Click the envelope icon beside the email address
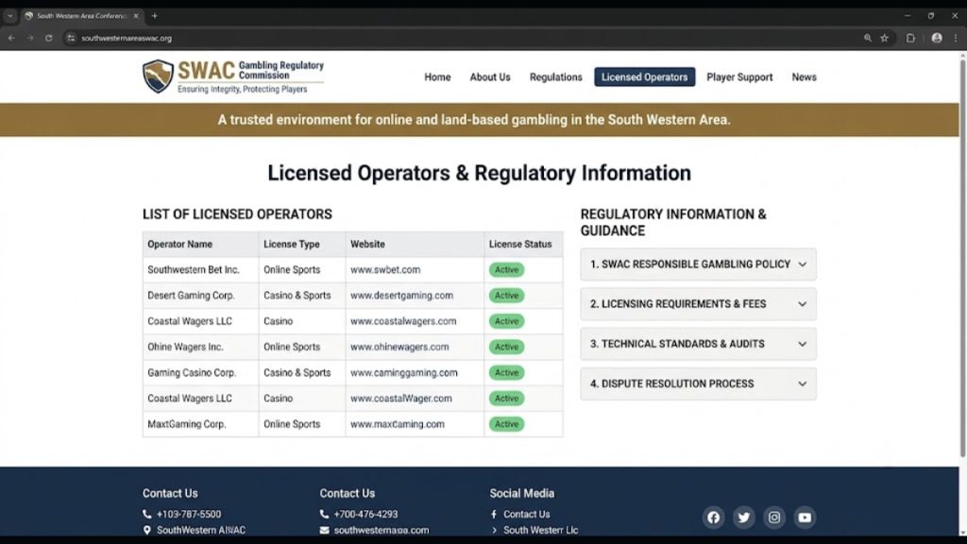Viewport: 967px width, 544px height. click(x=324, y=530)
